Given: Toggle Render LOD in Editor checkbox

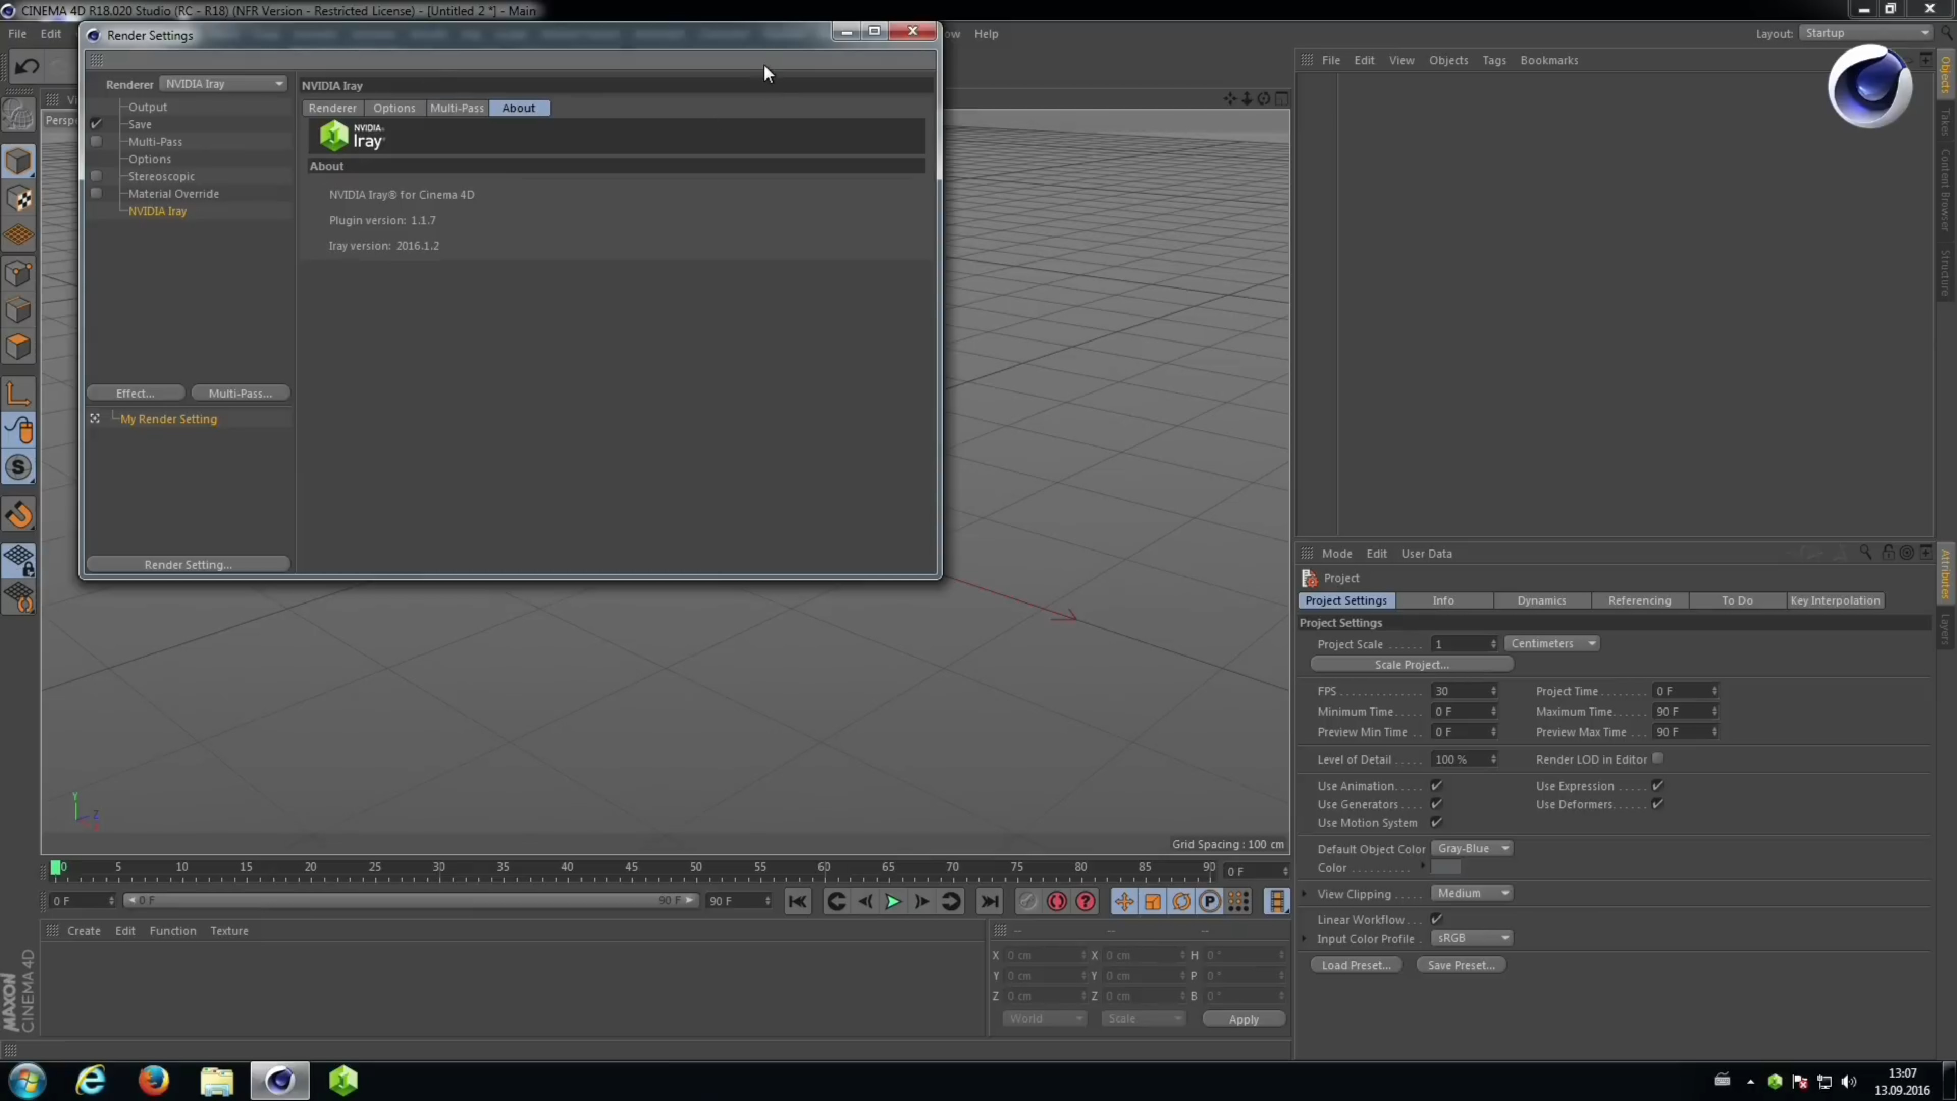Looking at the screenshot, I should click(1658, 758).
